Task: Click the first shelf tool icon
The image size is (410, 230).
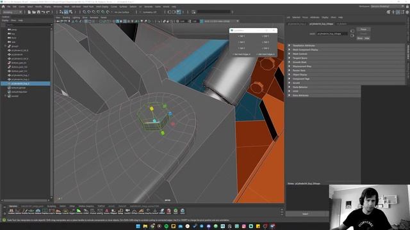Action: point(11,211)
